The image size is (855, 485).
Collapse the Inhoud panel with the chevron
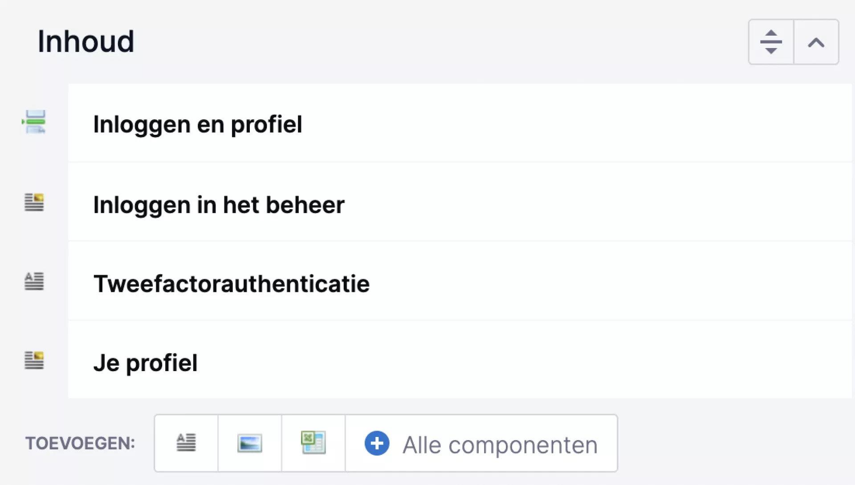pos(816,42)
